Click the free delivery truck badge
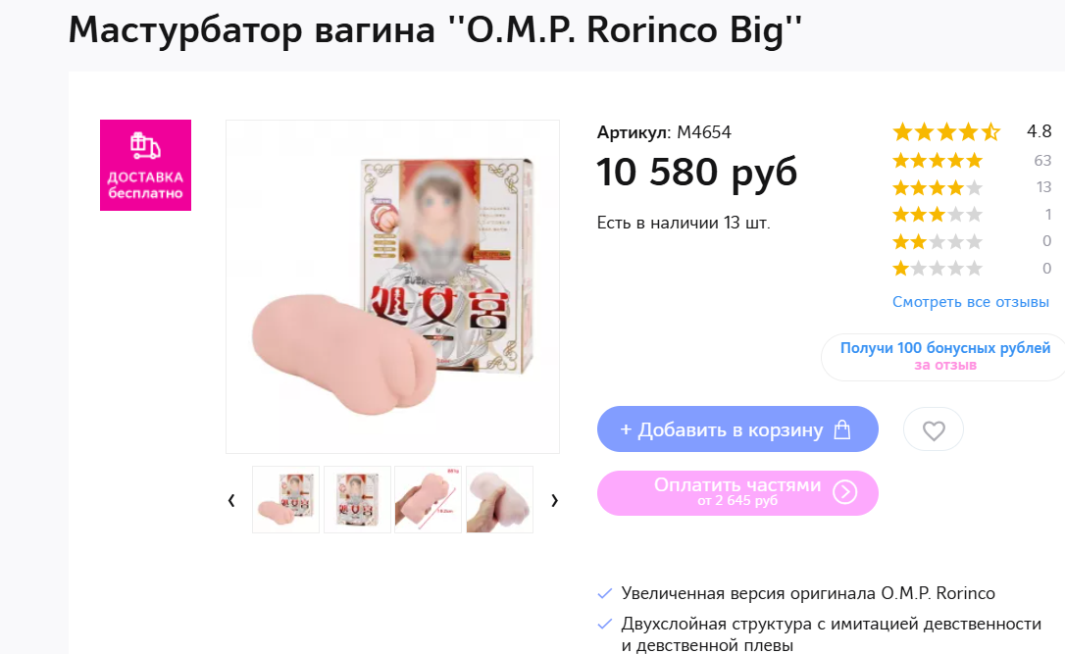The width and height of the screenshot is (1065, 654). tap(145, 165)
